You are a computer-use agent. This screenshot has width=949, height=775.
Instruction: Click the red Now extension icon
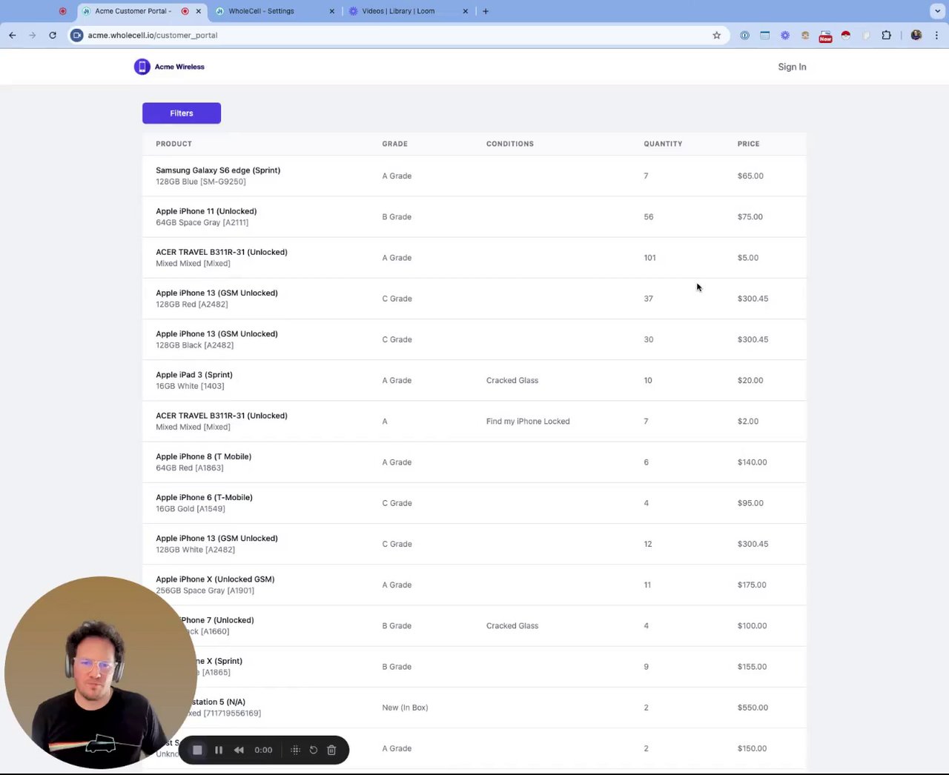point(825,36)
